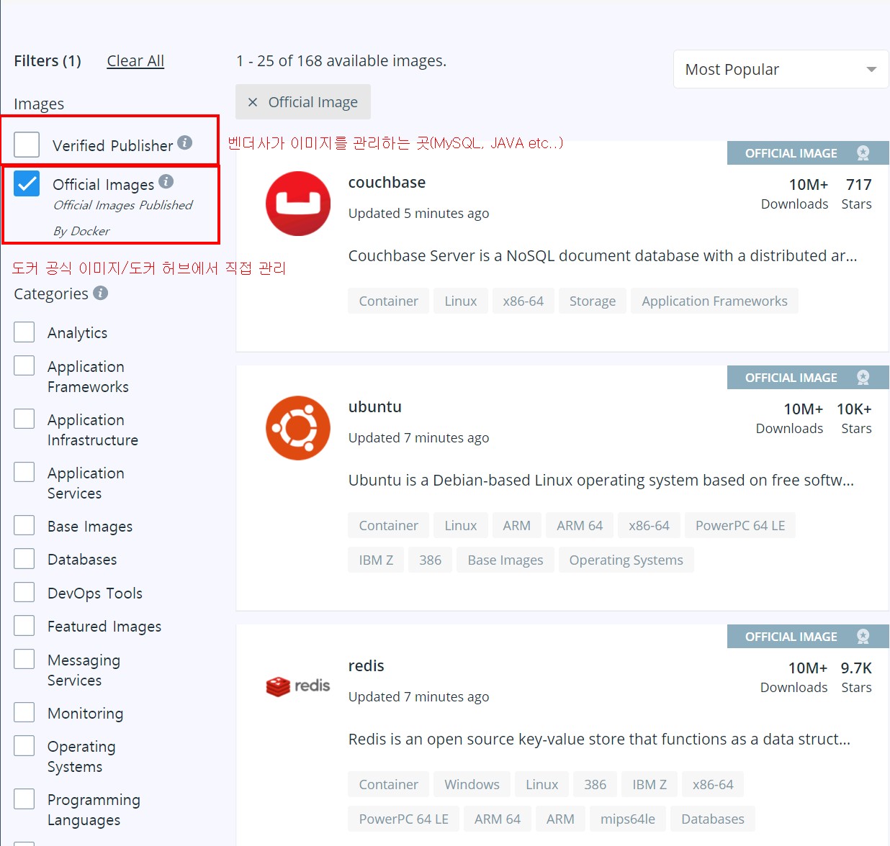Click Base Images tag on ubuntu card
890x846 pixels.
tap(505, 560)
